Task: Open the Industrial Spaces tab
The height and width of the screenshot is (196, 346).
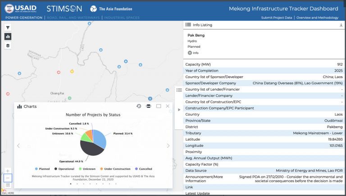Action: point(123,18)
